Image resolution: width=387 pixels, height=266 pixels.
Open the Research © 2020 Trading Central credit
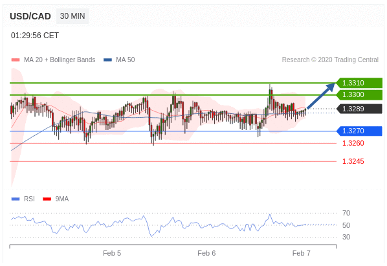pyautogui.click(x=330, y=60)
